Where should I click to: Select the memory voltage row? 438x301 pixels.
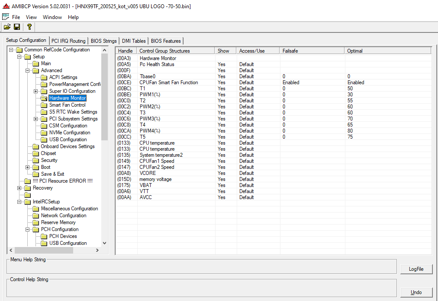click(273, 179)
